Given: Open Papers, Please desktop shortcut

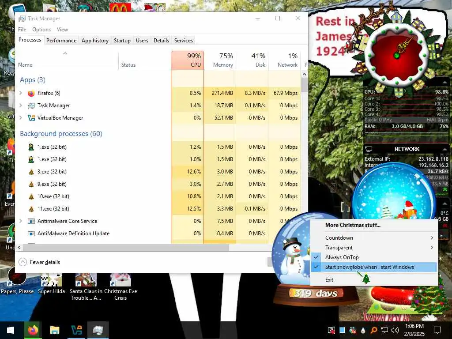Looking at the screenshot, I should tap(17, 281).
